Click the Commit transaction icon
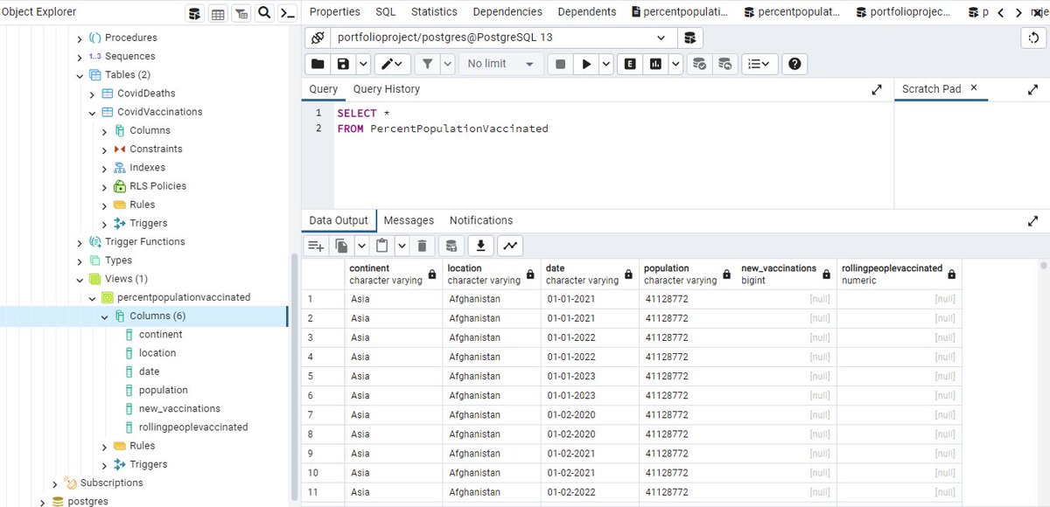Screen dimensions: 1050x507 698,64
